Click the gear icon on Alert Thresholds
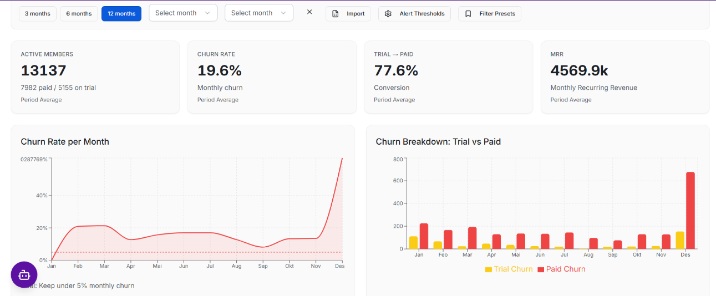 point(388,14)
